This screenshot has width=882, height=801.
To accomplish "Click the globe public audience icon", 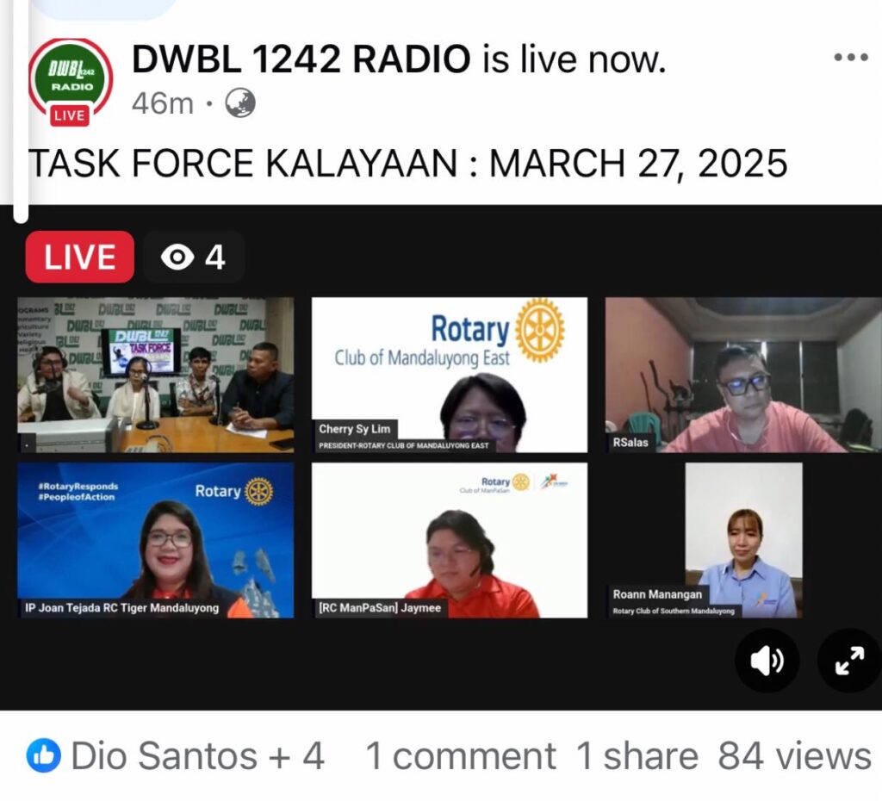I will coord(240,103).
